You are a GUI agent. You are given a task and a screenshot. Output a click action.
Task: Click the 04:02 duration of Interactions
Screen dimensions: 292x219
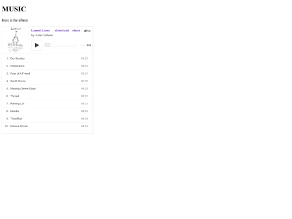pyautogui.click(x=84, y=66)
